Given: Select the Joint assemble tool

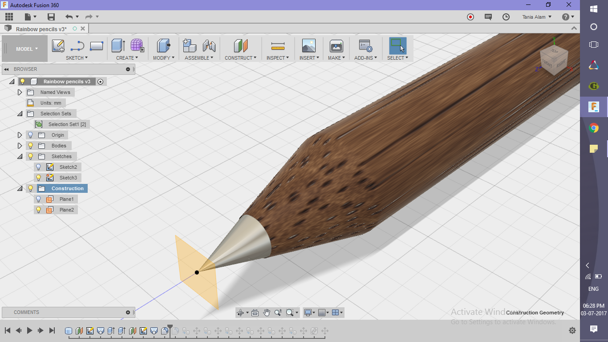Looking at the screenshot, I should click(x=209, y=46).
